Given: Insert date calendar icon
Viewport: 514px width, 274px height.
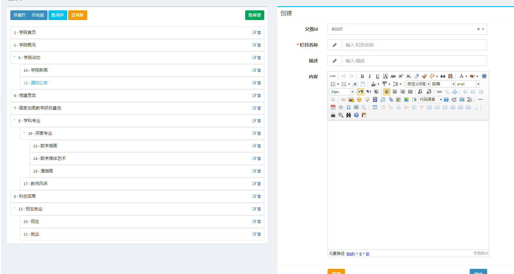Looking at the screenshot, I should point(333,107).
